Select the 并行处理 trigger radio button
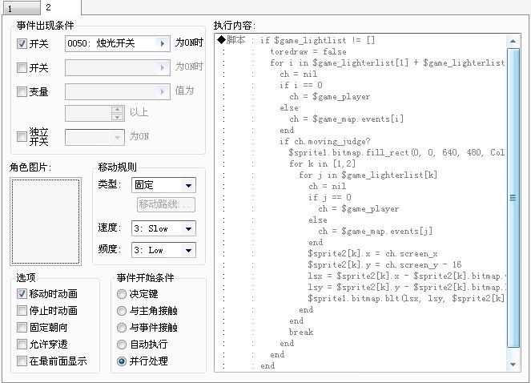531x383 pixels. [x=122, y=361]
